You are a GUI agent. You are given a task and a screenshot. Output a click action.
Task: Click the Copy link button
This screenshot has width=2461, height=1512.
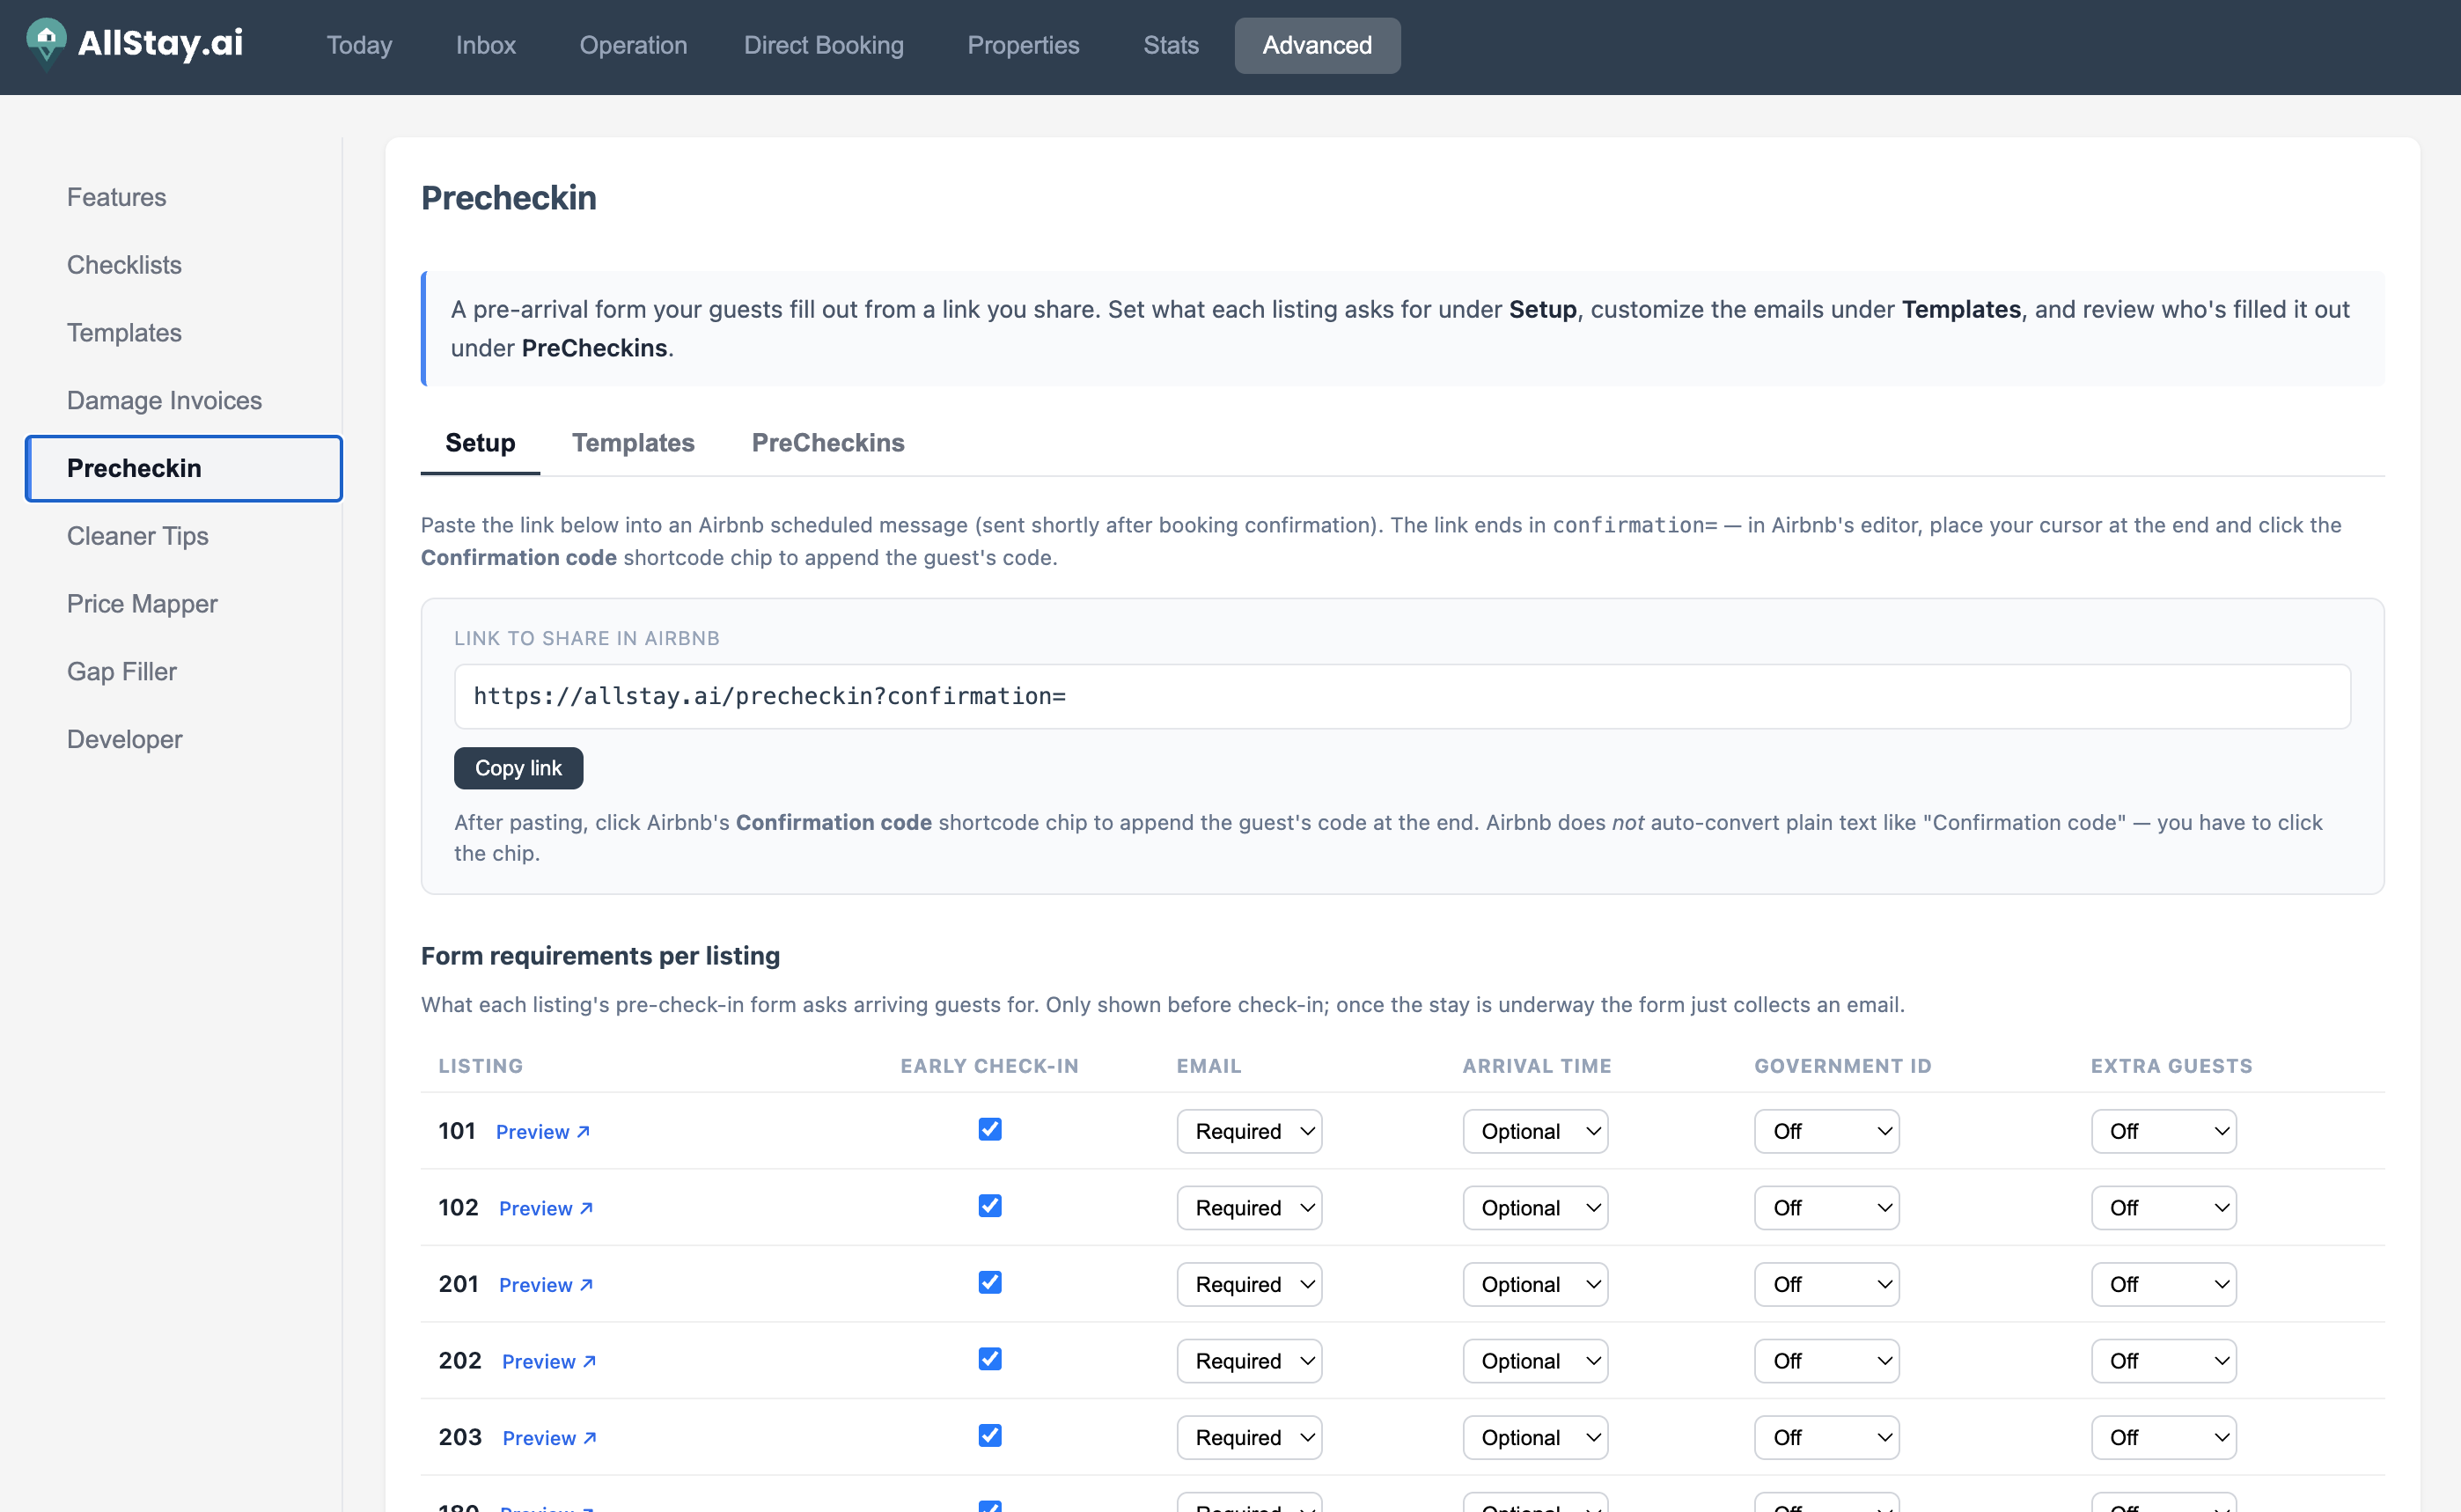tap(518, 768)
